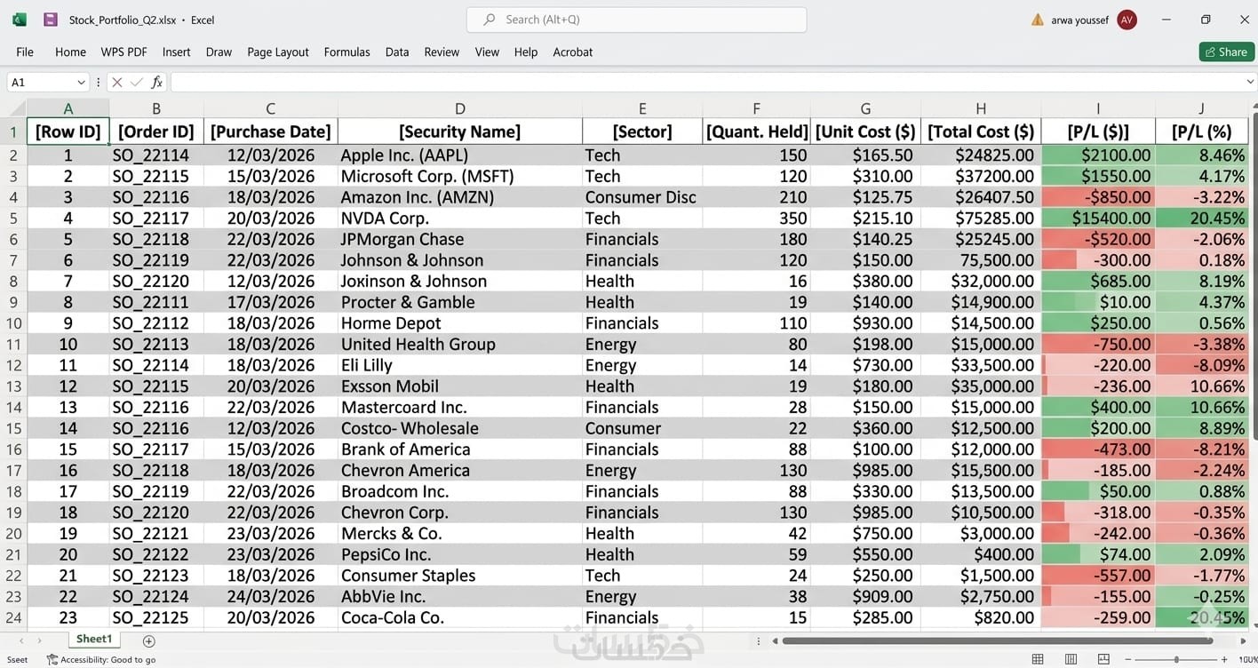Expand the formula bar with the chevron

pos(1250,82)
